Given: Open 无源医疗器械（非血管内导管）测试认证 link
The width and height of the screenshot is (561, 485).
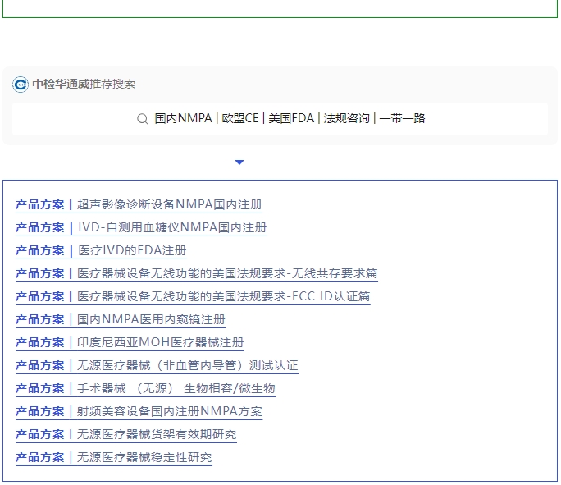Looking at the screenshot, I should pyautogui.click(x=187, y=366).
